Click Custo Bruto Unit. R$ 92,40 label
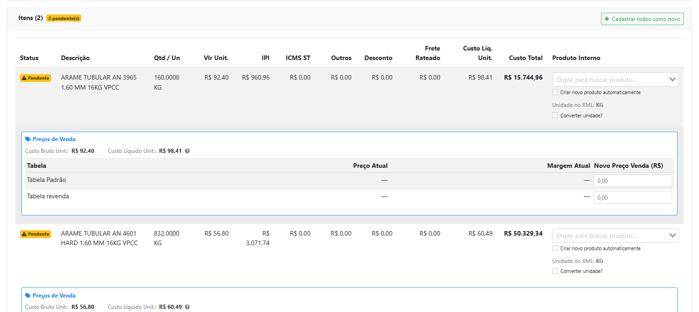This screenshot has height=312, width=699. (x=60, y=151)
